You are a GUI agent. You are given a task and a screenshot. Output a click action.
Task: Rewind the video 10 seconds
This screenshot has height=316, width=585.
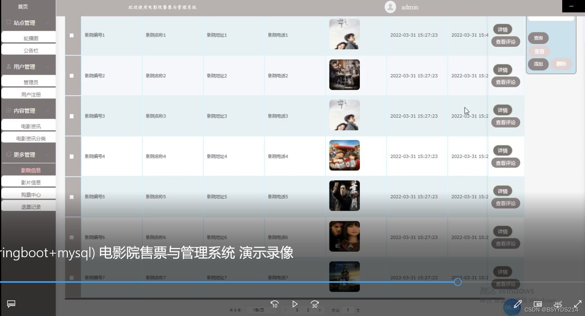point(275,304)
